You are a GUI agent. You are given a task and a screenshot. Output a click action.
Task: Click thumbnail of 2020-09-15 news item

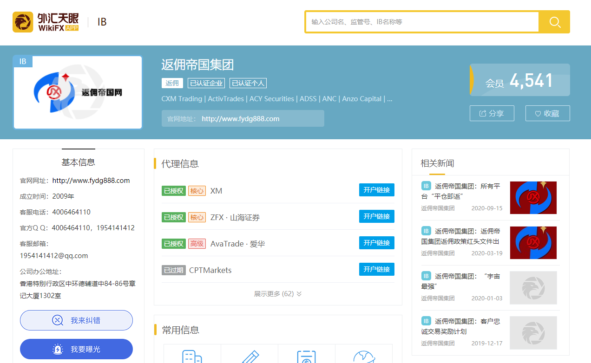coord(533,197)
